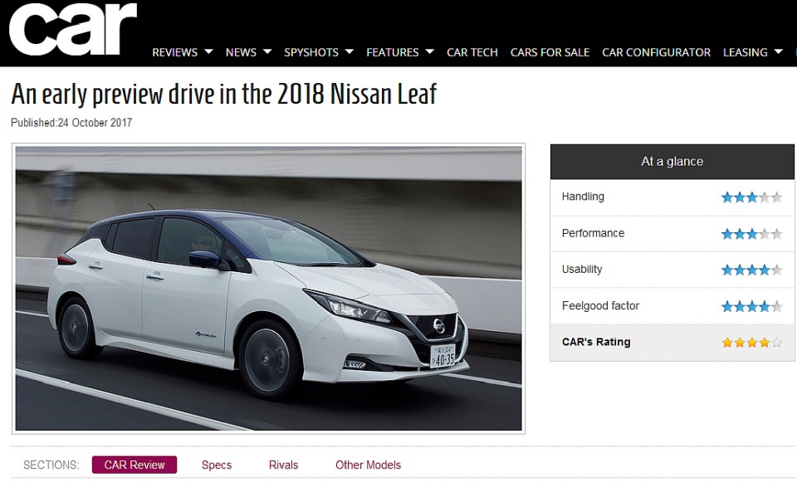Switch to Other Models section
Screen dimensions: 797x482
pos(368,465)
